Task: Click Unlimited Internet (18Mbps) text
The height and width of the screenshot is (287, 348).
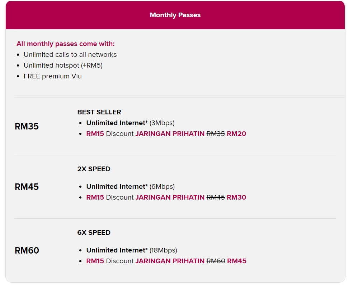Action: [131, 250]
